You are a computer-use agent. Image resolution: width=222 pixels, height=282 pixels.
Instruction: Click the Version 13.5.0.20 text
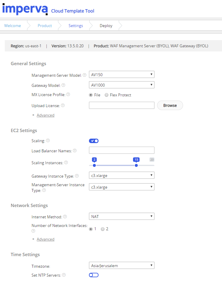(68, 46)
